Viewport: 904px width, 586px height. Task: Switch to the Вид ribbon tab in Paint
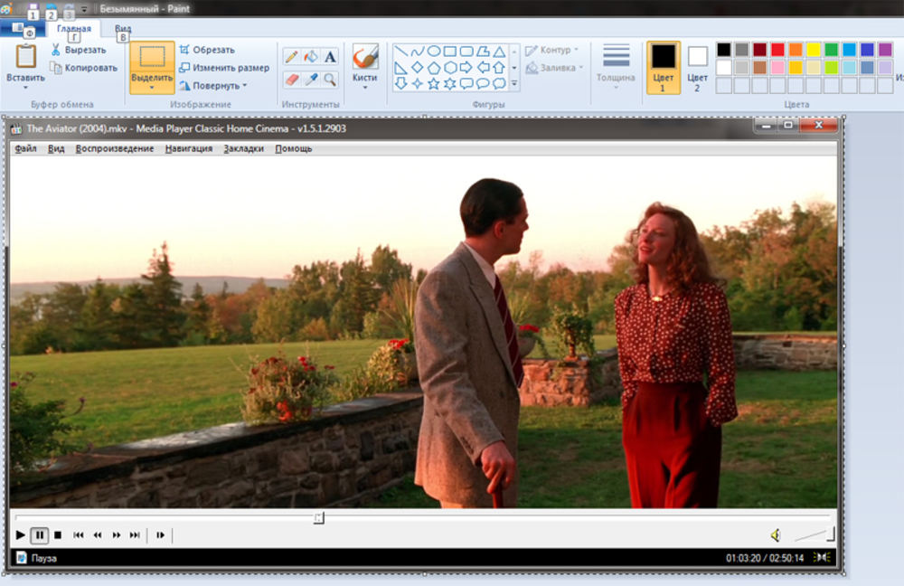pyautogui.click(x=123, y=28)
